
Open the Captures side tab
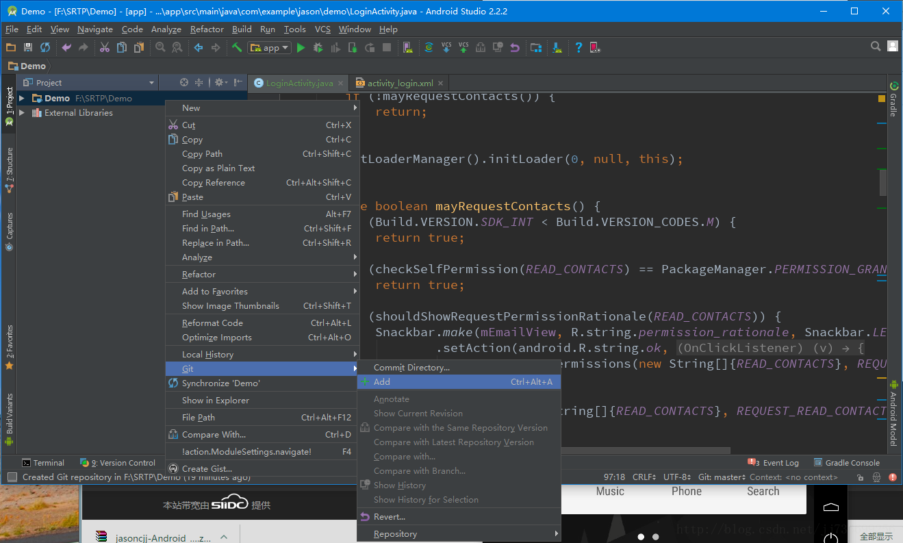[9, 231]
